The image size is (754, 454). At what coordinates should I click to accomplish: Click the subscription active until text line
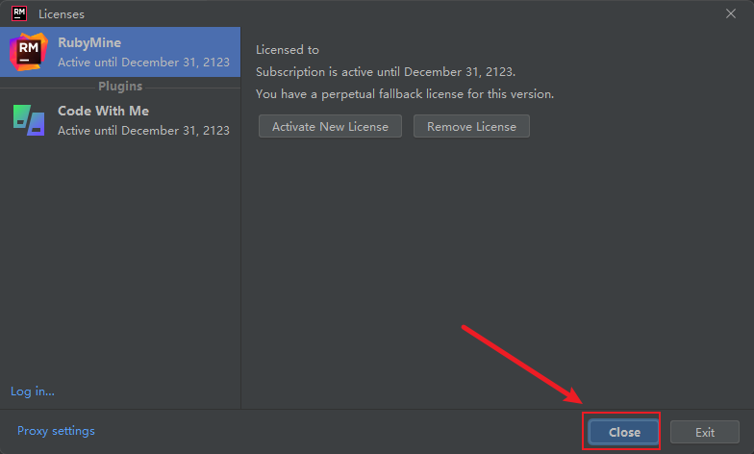386,71
